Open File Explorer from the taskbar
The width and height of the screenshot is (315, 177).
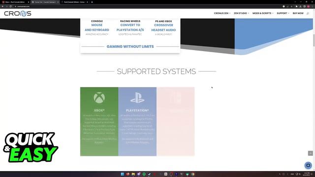[133, 174]
